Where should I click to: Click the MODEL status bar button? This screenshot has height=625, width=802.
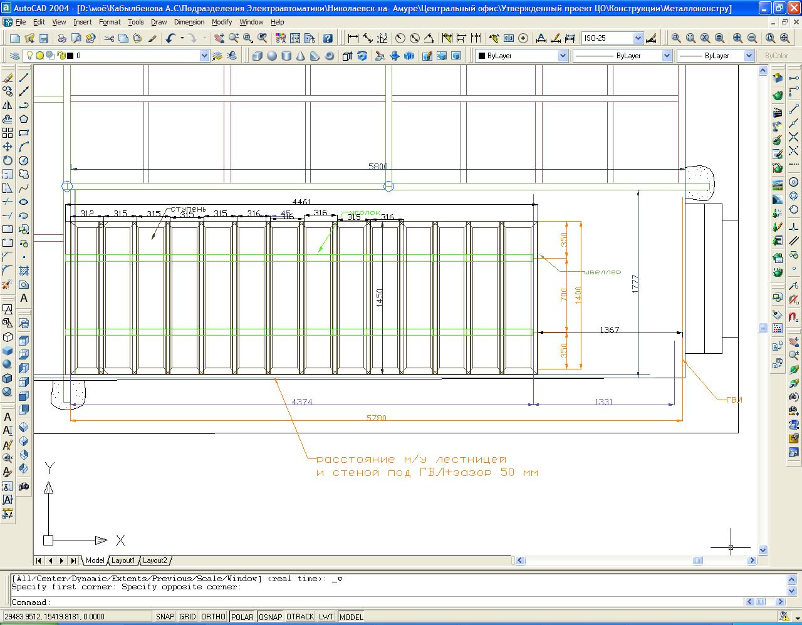pyautogui.click(x=351, y=617)
